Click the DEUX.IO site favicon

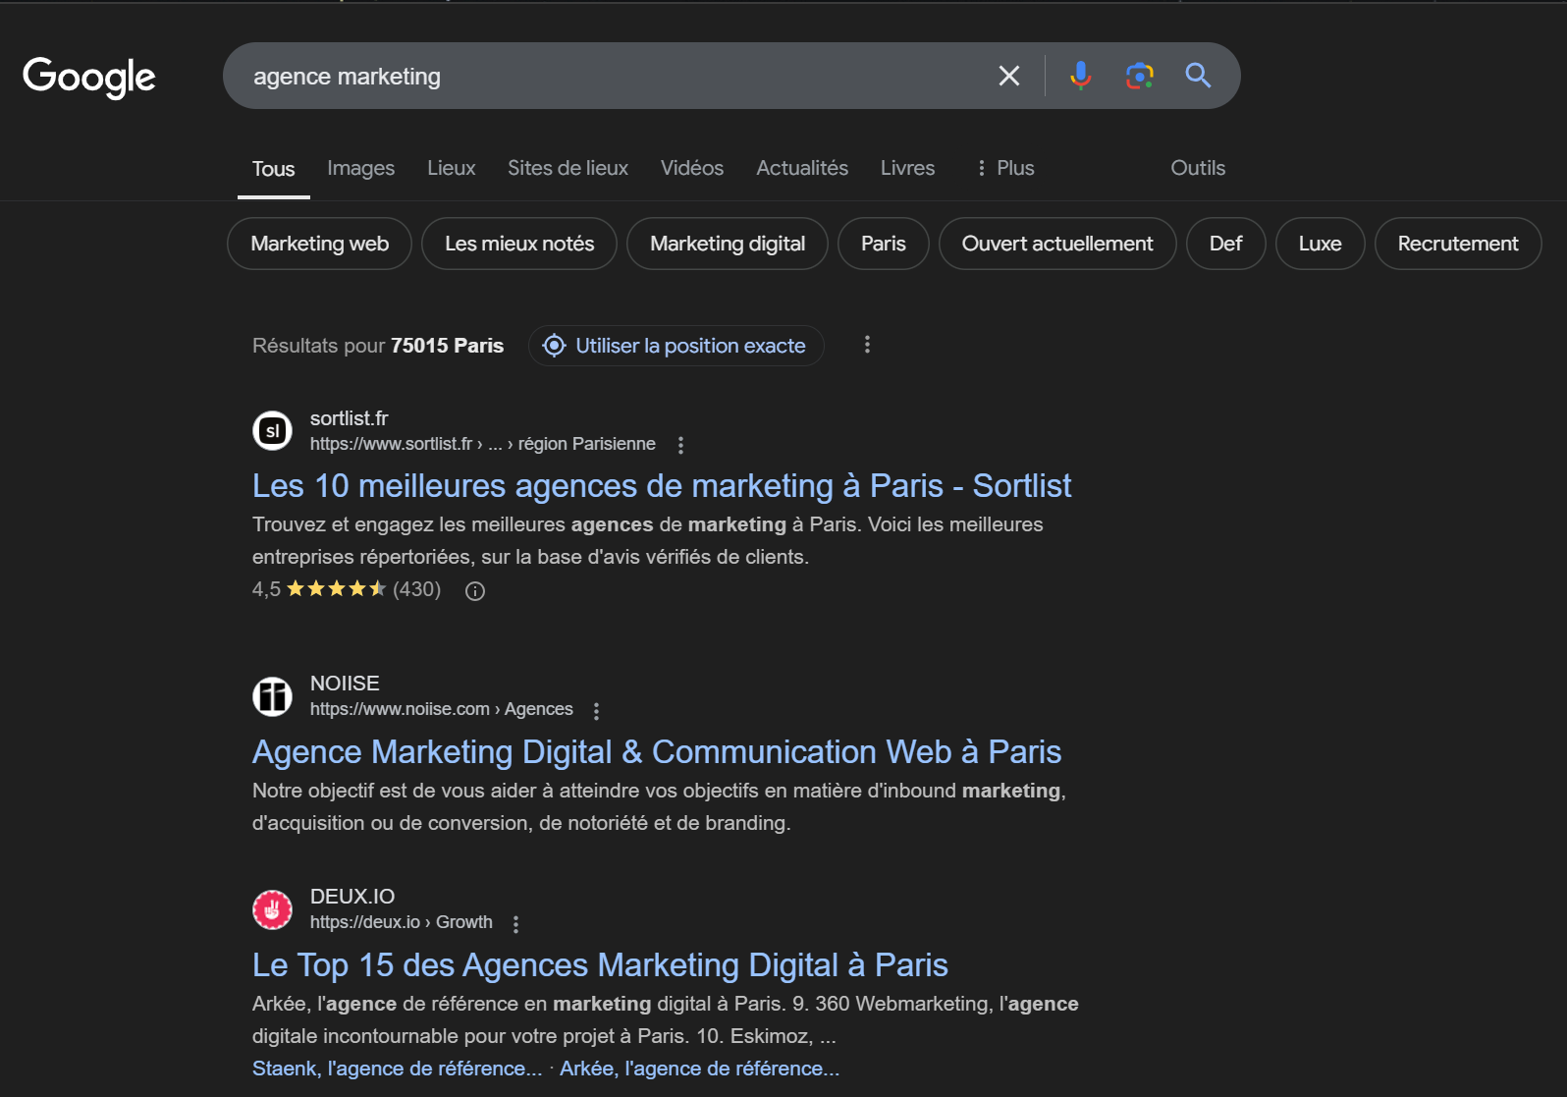click(x=273, y=909)
